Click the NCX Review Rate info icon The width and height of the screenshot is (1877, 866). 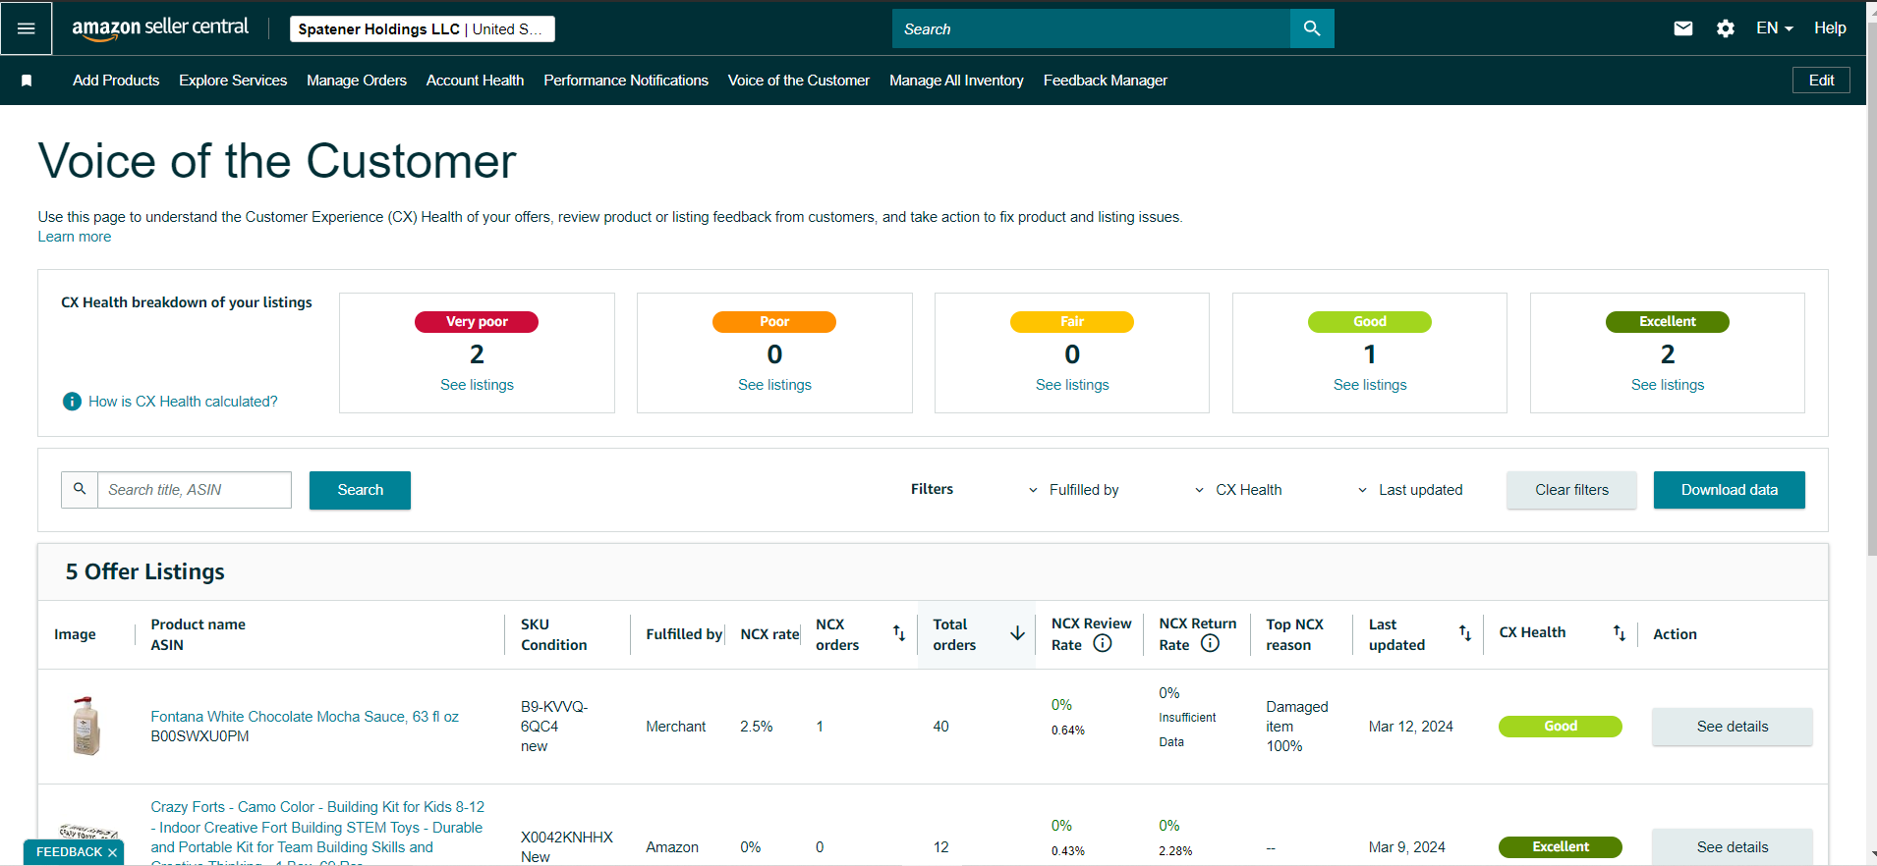point(1103,644)
